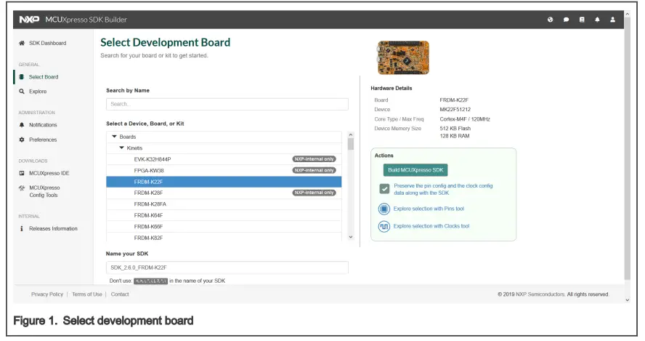
Task: Click the SDK Dashboard home icon
Action: (22, 43)
